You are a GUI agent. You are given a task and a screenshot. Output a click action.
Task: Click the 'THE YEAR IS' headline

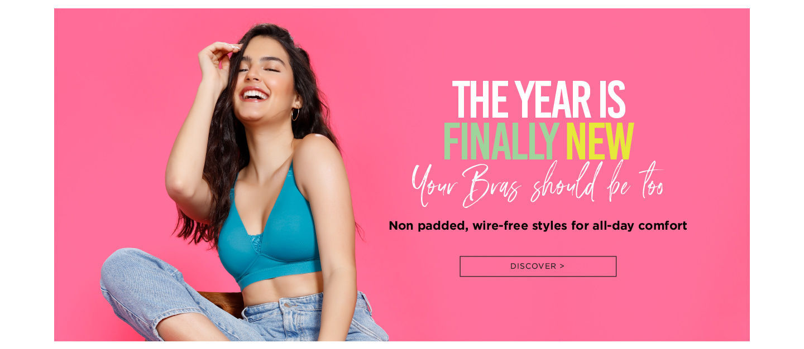click(x=538, y=100)
